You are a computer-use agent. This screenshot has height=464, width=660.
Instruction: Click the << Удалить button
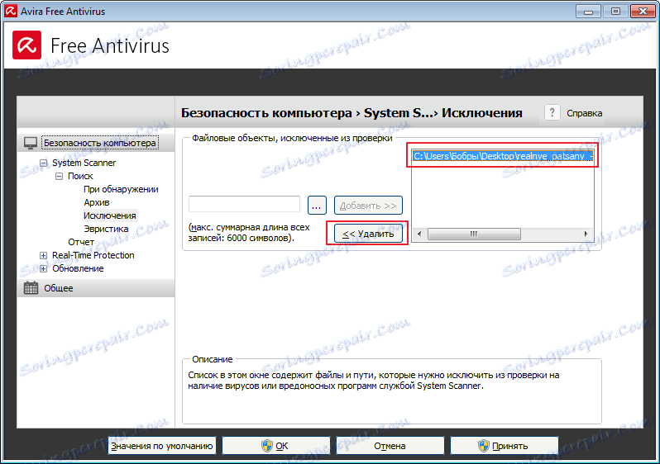(368, 234)
